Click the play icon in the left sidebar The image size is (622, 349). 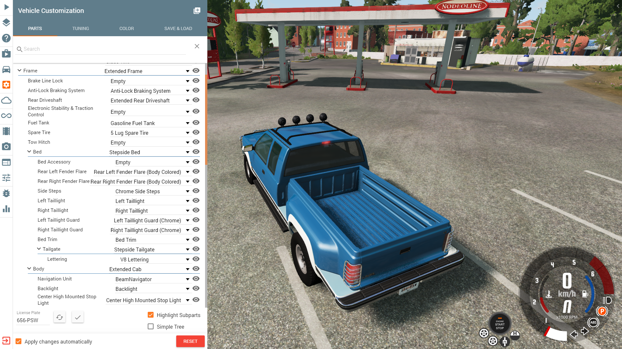pyautogui.click(x=6, y=7)
